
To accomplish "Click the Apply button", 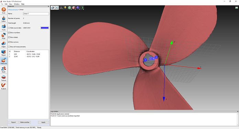I will point(43,122).
